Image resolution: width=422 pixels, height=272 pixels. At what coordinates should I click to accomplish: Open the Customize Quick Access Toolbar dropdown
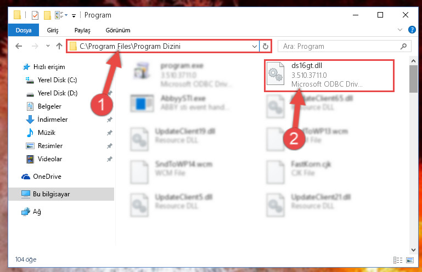(74, 15)
